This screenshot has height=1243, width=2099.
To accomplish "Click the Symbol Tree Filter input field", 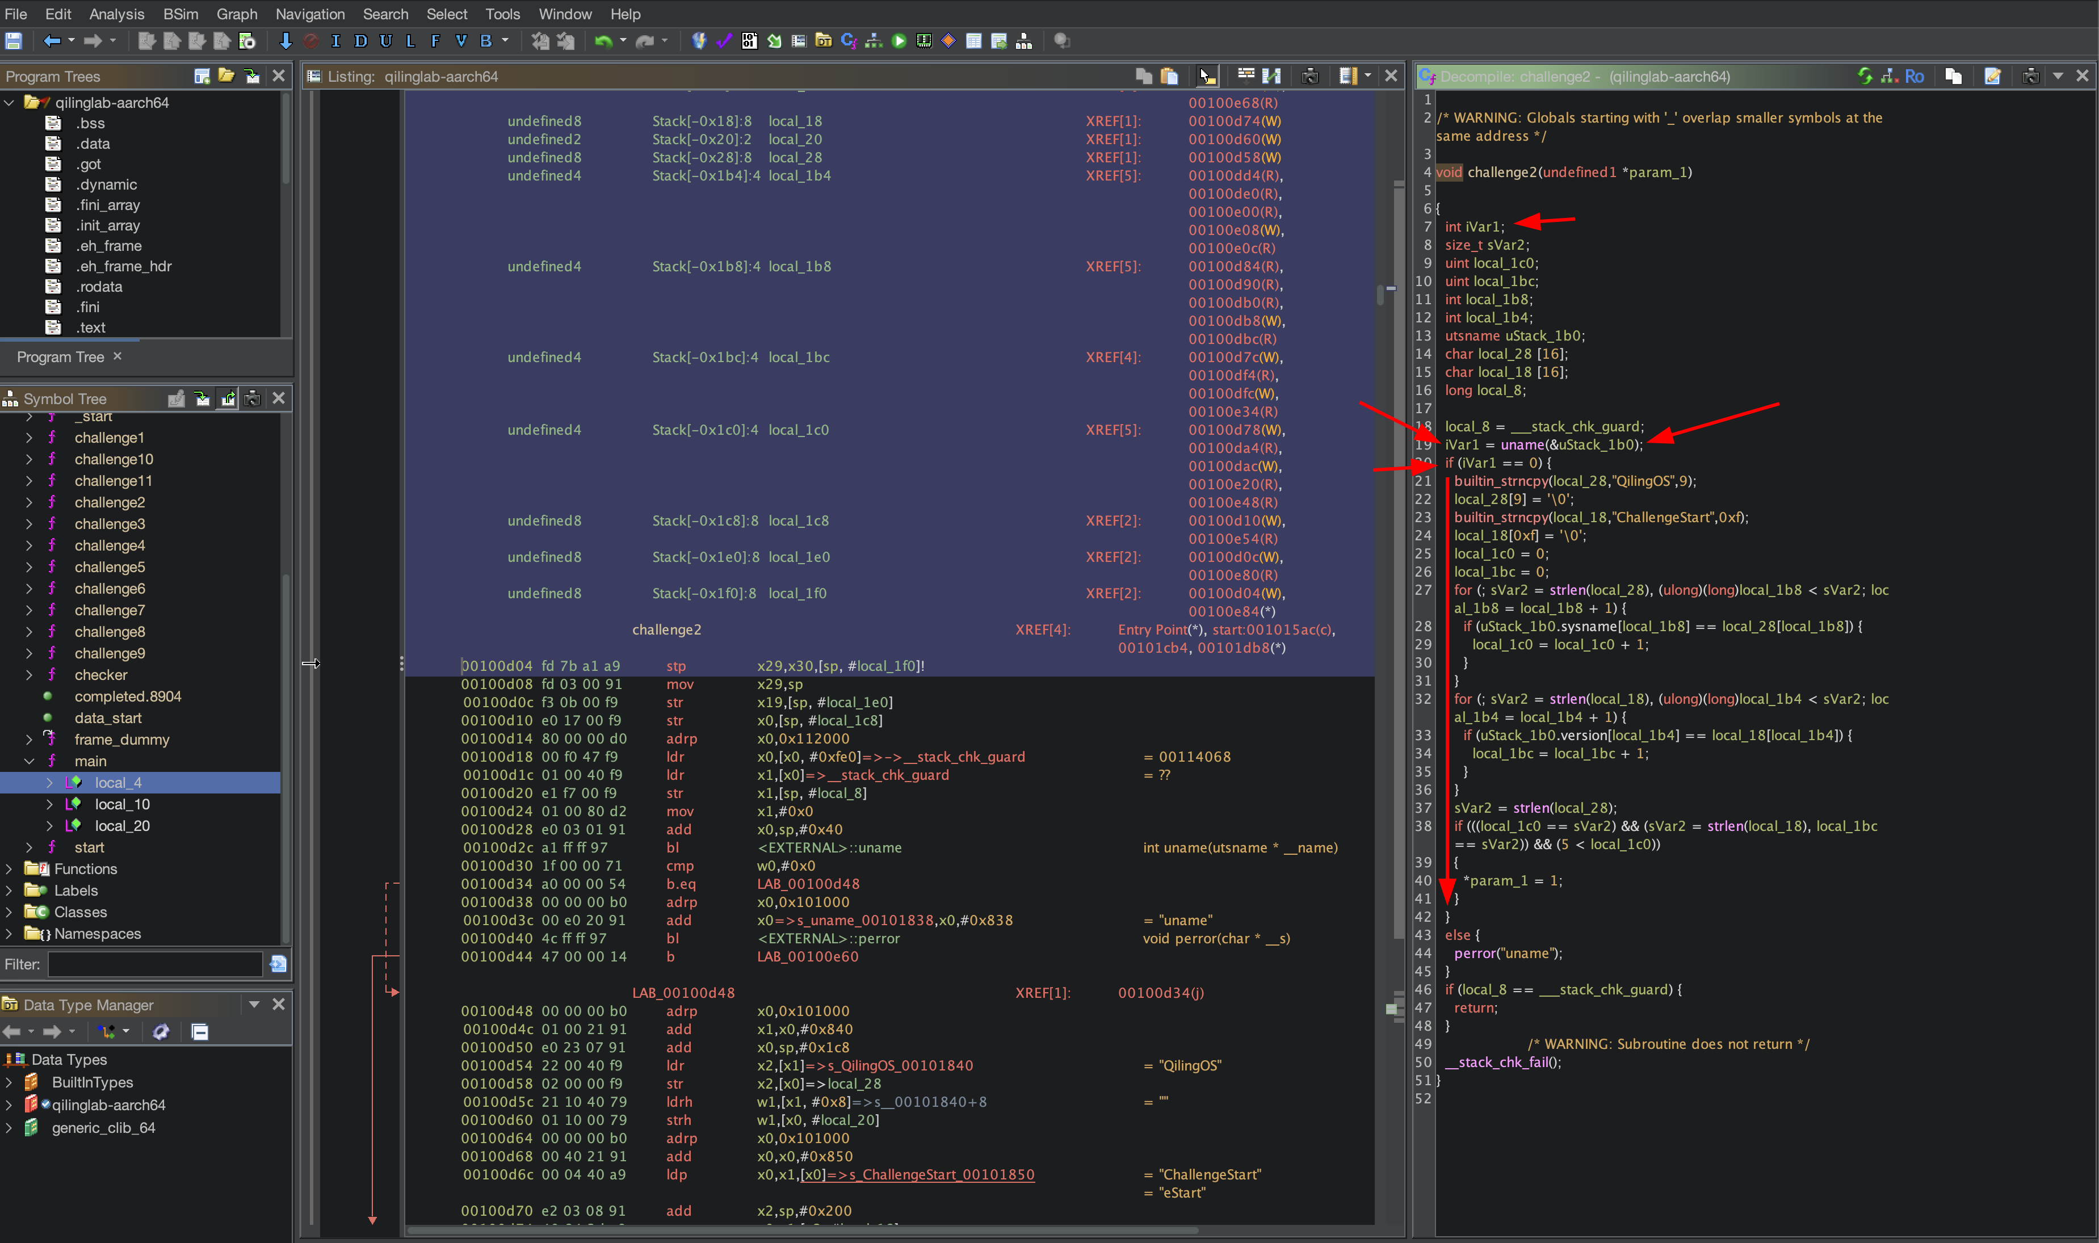I will click(x=155, y=964).
